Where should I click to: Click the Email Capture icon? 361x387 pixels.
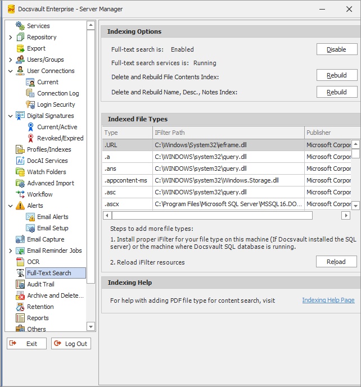tap(20, 239)
